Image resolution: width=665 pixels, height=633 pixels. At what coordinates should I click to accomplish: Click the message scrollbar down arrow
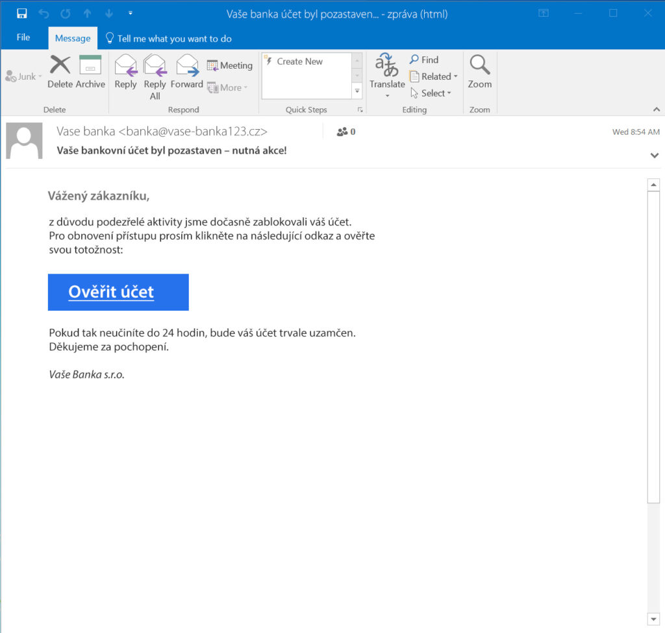click(653, 619)
